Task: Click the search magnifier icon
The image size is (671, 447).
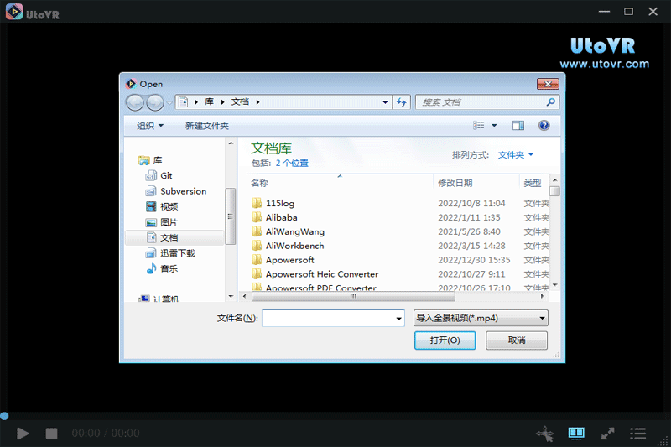Action: click(x=551, y=102)
